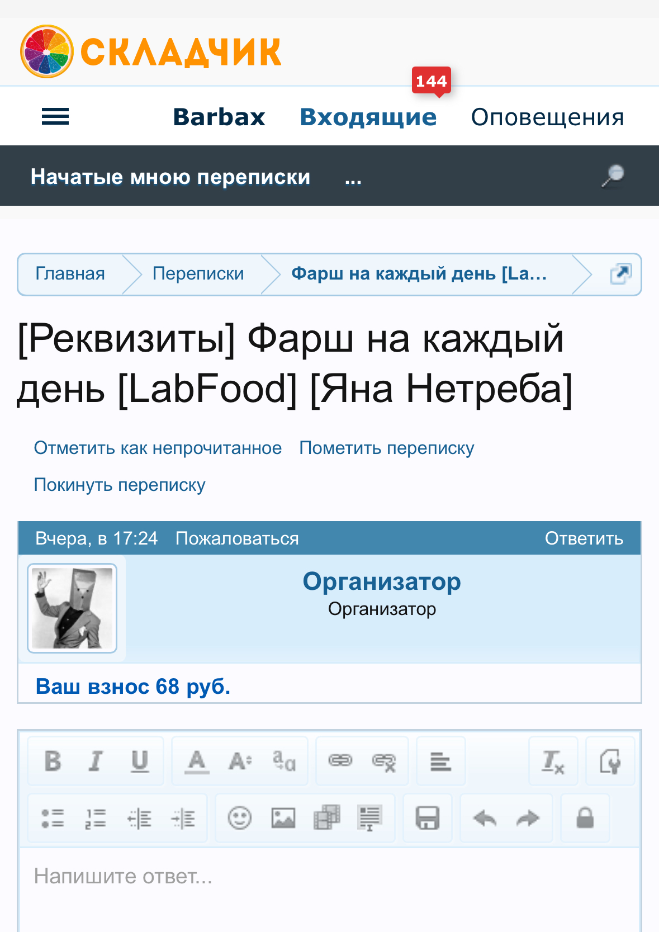
Task: Open the Оповещения notifications tab
Action: pyautogui.click(x=547, y=117)
